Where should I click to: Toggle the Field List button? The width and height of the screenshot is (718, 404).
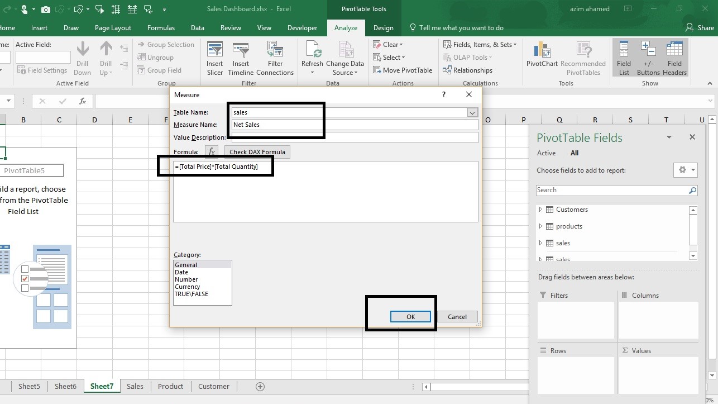click(x=624, y=58)
